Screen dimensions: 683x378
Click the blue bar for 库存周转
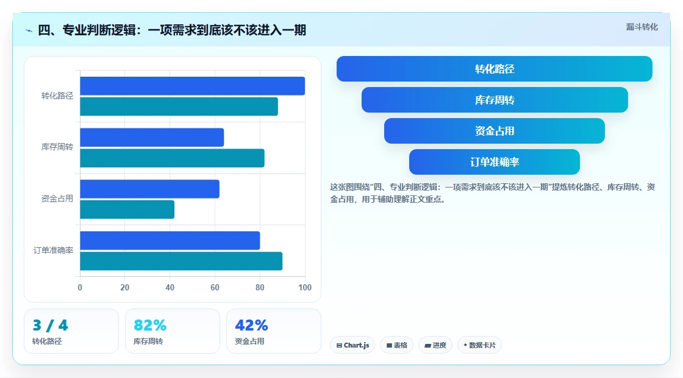tap(152, 138)
